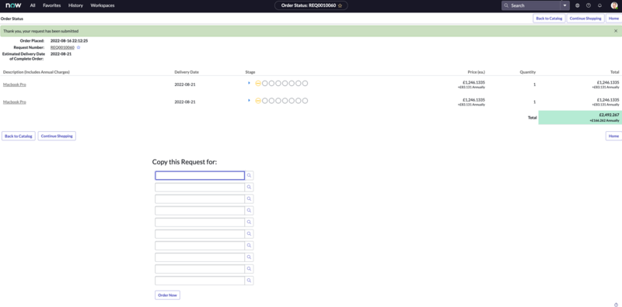Image resolution: width=622 pixels, height=307 pixels.
Task: Open the first Macbook Pro link
Action: click(15, 85)
